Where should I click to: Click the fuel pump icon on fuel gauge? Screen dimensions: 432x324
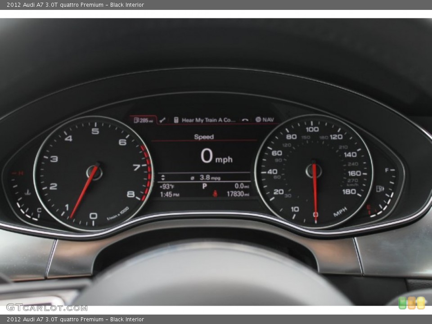[380, 189]
